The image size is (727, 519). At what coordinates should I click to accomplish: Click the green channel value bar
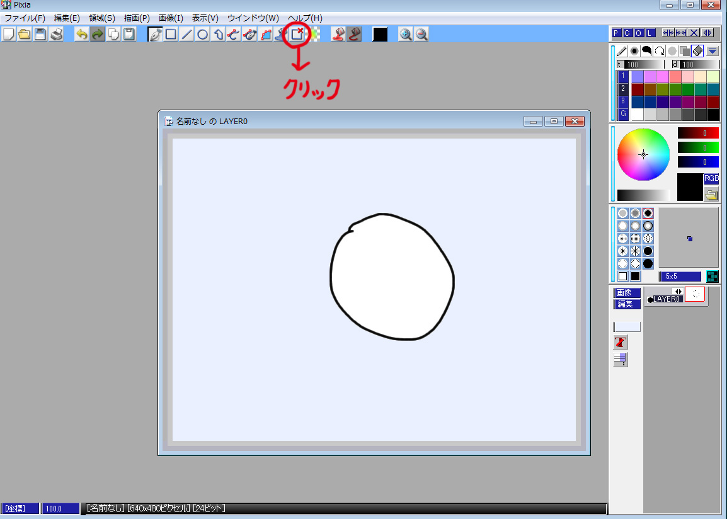(698, 148)
